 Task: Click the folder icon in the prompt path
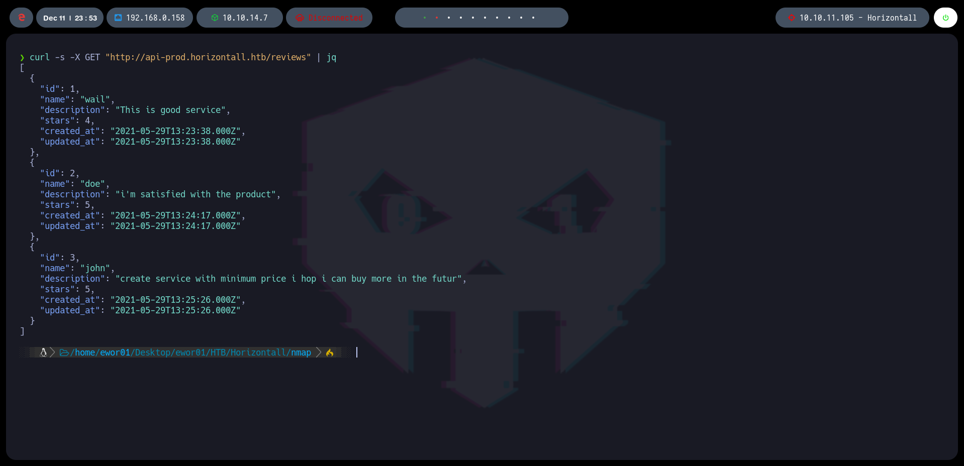[x=64, y=353]
